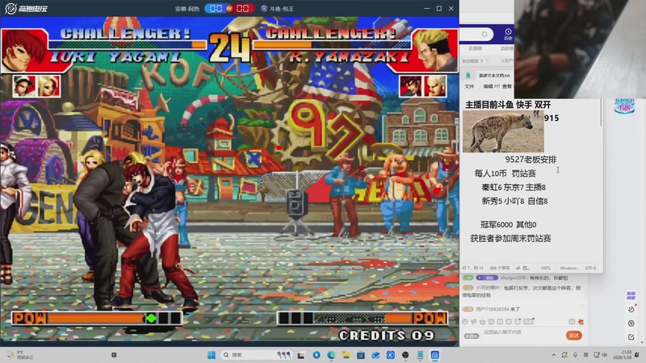Click the 915 number in Notepad
Screen dimensions: 646x363
point(552,118)
